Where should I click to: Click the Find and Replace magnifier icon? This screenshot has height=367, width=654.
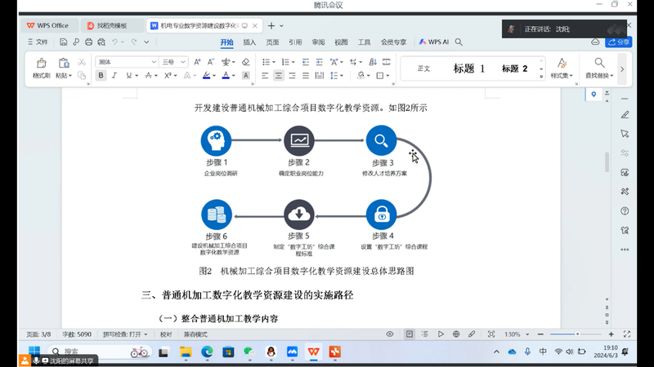coord(599,63)
